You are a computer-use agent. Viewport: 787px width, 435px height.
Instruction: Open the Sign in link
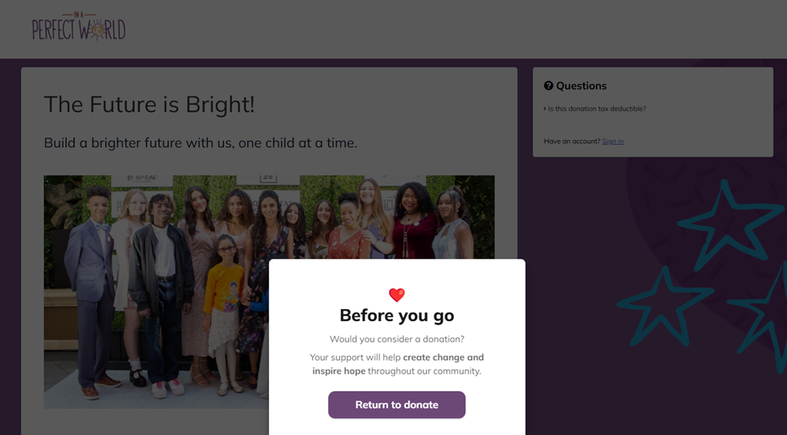612,141
